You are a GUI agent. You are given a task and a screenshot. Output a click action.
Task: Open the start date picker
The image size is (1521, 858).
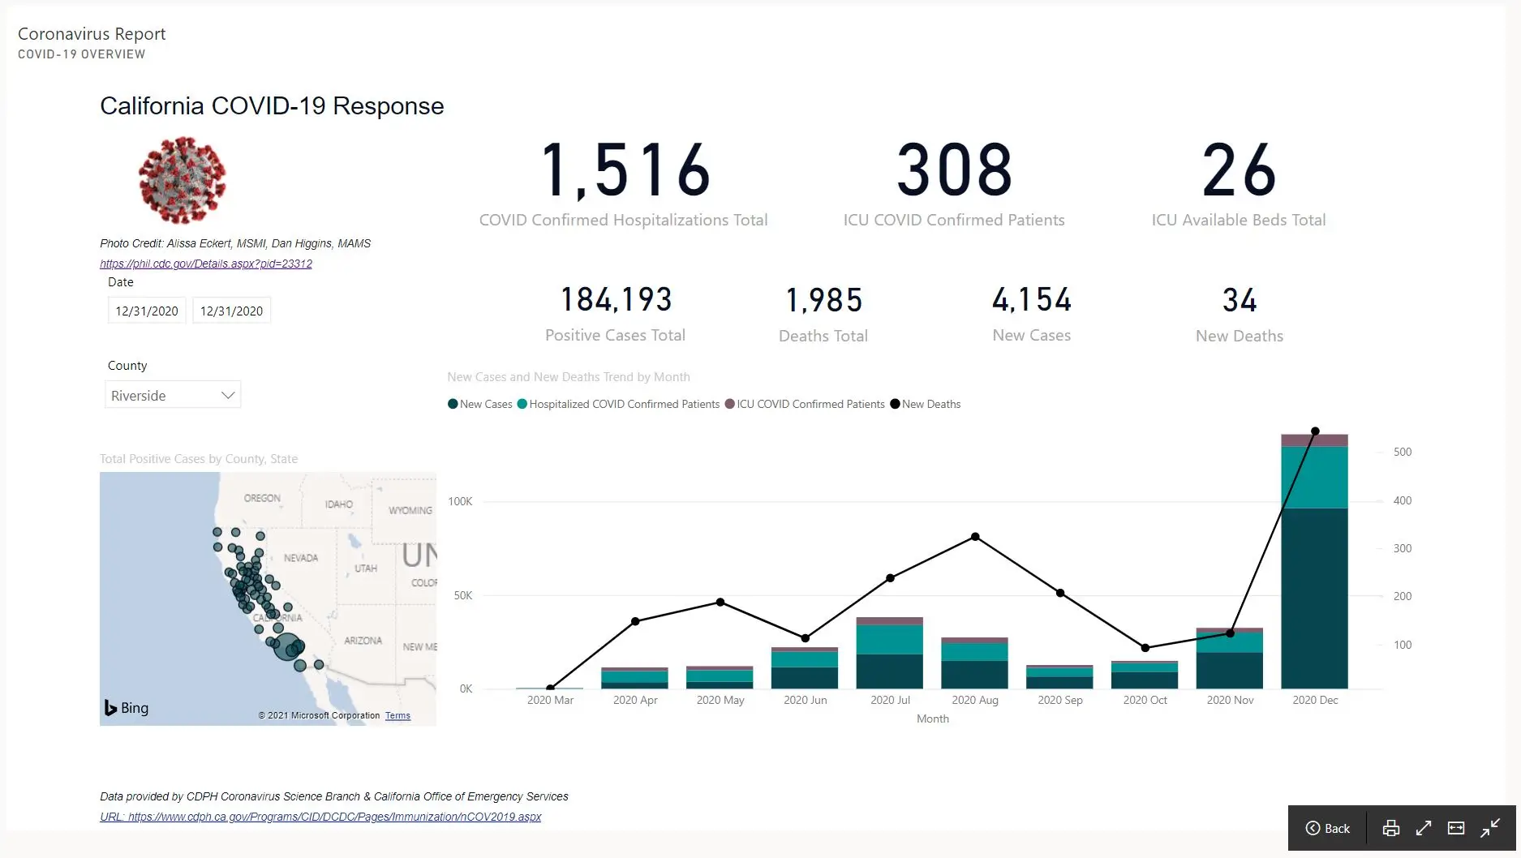pos(146,310)
